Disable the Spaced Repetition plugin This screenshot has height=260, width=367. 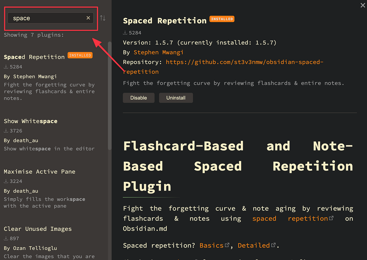(139, 98)
